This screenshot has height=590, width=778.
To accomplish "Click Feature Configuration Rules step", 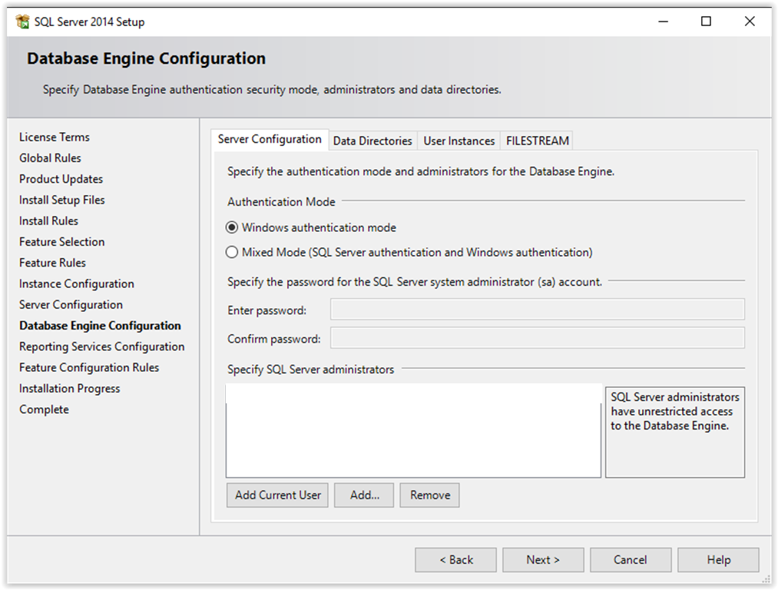I will point(89,368).
